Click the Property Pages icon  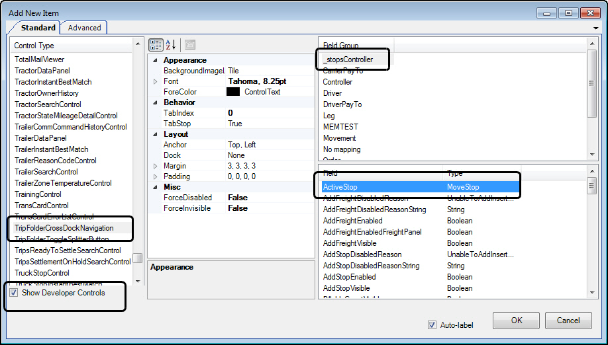(190, 45)
